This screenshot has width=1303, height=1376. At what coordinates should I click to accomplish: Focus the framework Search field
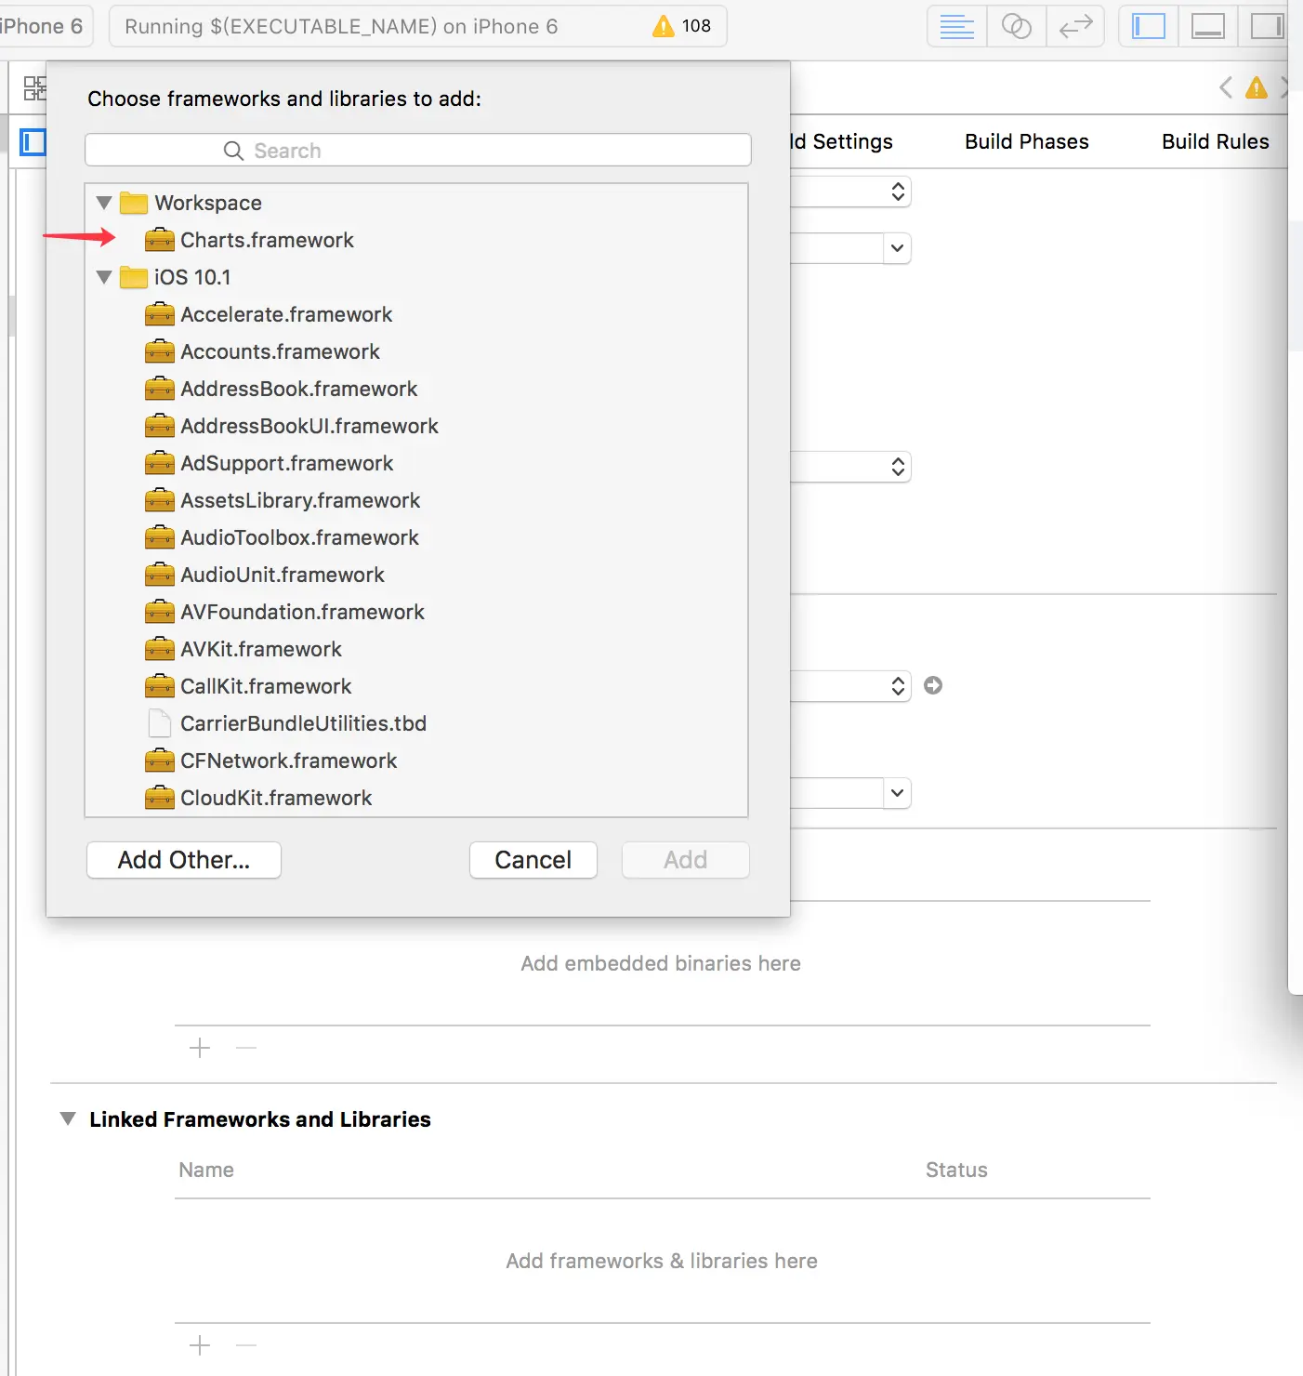pyautogui.click(x=418, y=151)
